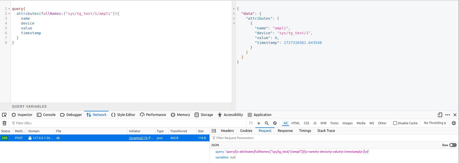Image resolution: width=459 pixels, height=163 pixels.
Task: Collapse the query block at line 1
Action: click(x=9, y=9)
